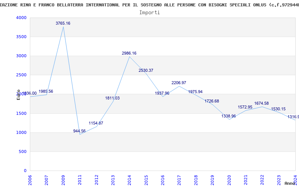Select the 2007 x-axis year label
Screen dimensions: 299x187
(x=46, y=180)
